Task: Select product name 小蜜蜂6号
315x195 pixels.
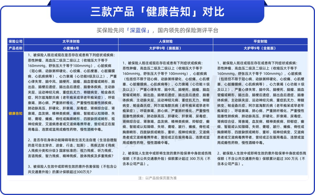Action: (71, 48)
